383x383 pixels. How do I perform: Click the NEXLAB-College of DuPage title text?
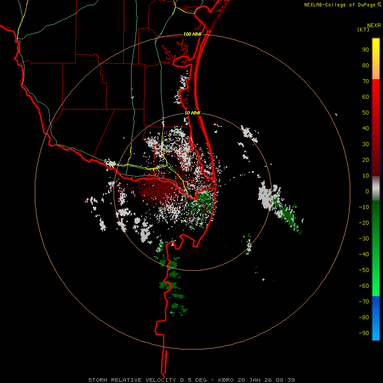340,5
